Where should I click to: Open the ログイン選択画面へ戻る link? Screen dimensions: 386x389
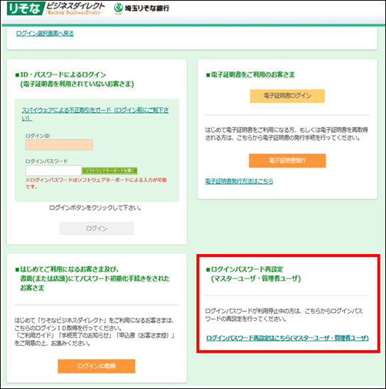coord(45,33)
